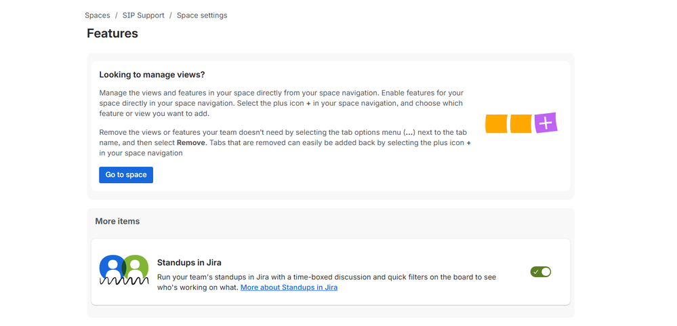Viewport: 677px width, 326px height.
Task: Click the Looking to manage views? heading
Action: (x=152, y=75)
